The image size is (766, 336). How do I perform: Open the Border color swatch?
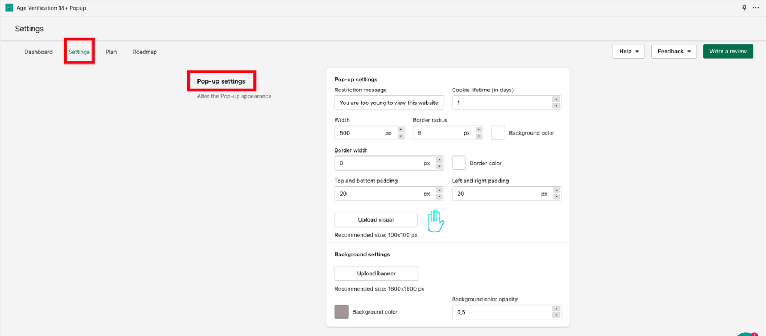459,163
